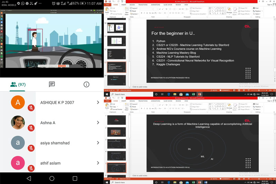Click Find in the lower PowerPoint ribbon
This screenshot has height=184, width=276.
click(256, 105)
